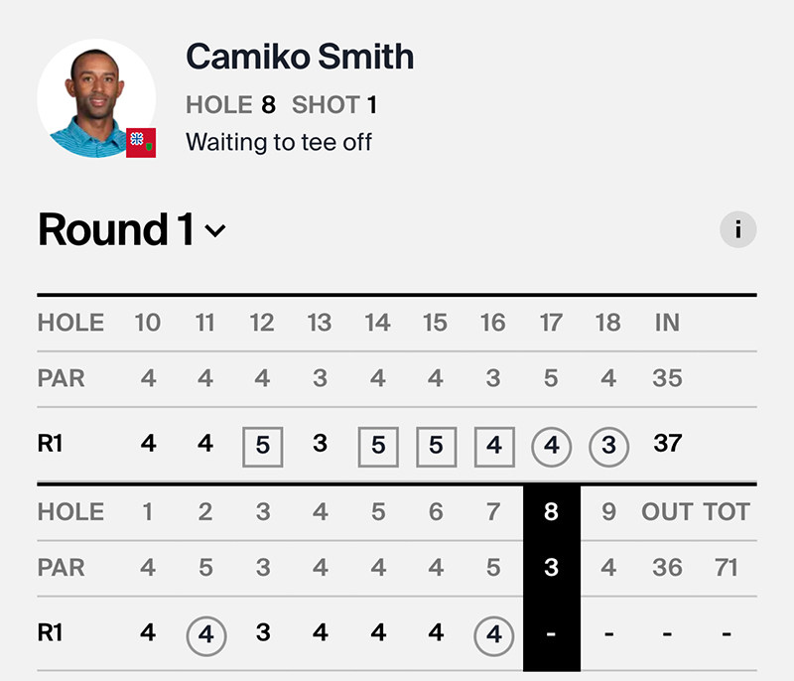Click the circled birdie score on hole 18

point(609,446)
